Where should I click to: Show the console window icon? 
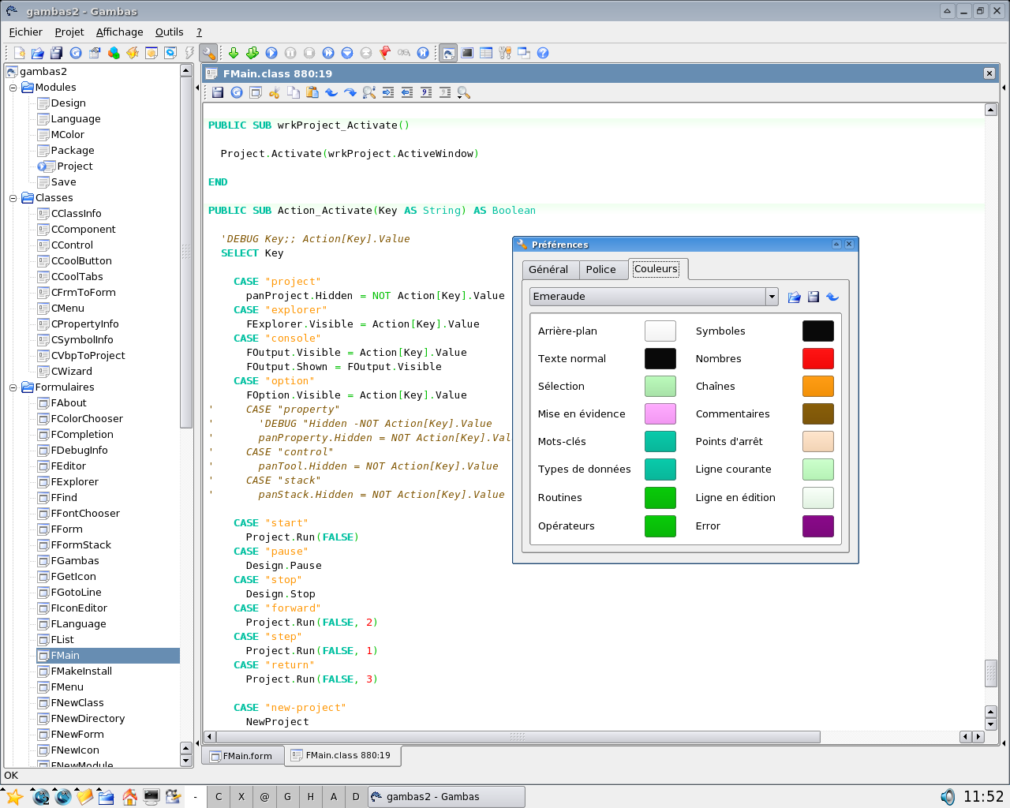click(467, 53)
